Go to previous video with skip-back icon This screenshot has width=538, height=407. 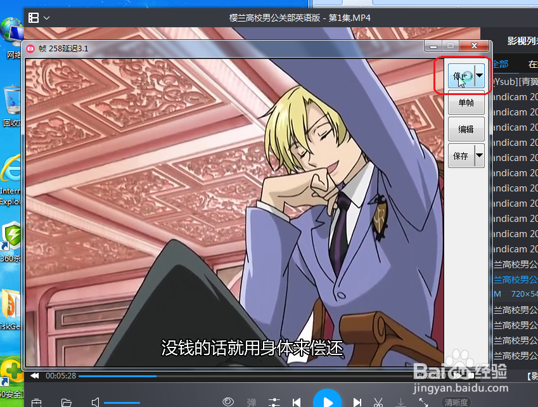[297, 402]
